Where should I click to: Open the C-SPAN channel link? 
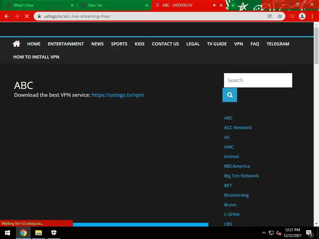click(232, 214)
